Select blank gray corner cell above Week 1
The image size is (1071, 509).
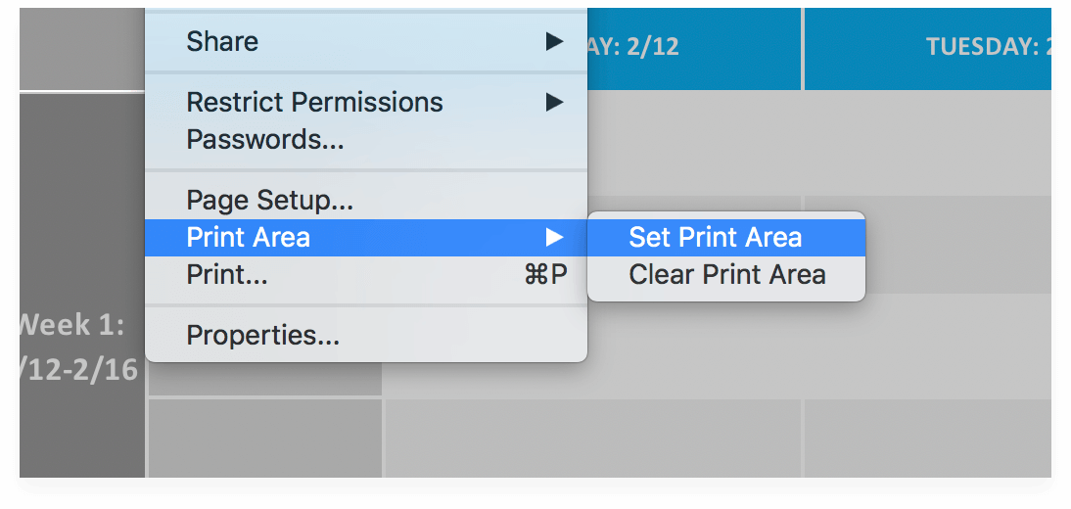coord(80,47)
